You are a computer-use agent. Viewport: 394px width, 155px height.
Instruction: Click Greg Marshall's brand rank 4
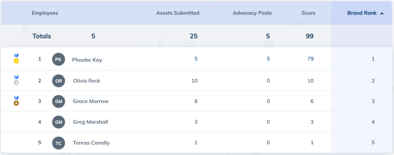pyautogui.click(x=373, y=122)
